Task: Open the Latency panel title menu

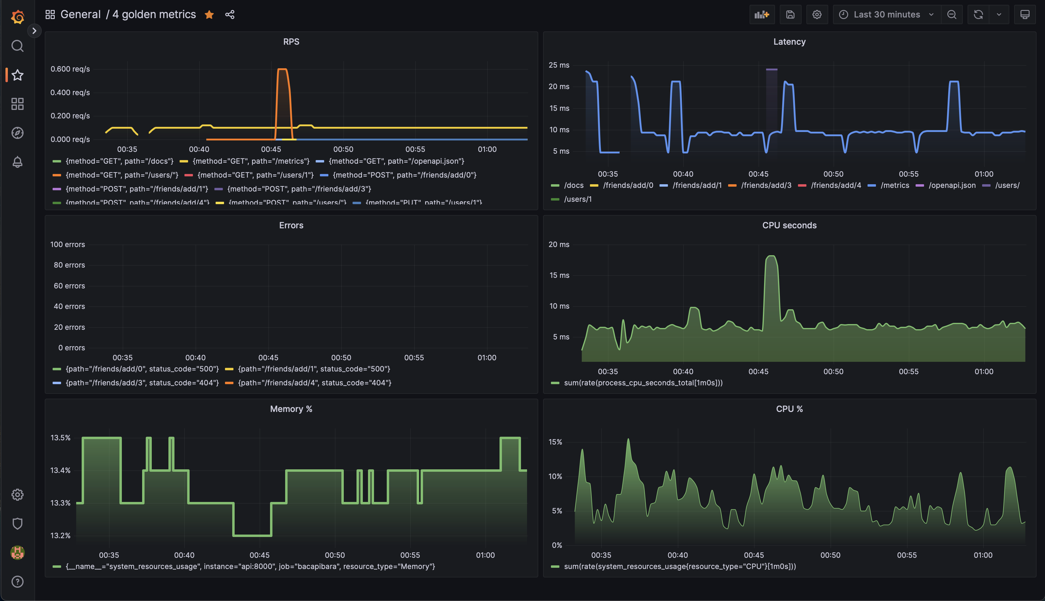Action: 789,42
